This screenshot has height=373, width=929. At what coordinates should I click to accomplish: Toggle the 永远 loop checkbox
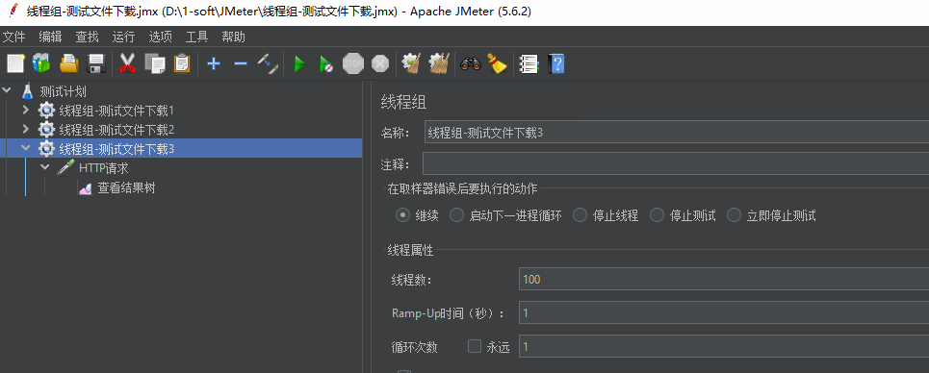coord(475,346)
